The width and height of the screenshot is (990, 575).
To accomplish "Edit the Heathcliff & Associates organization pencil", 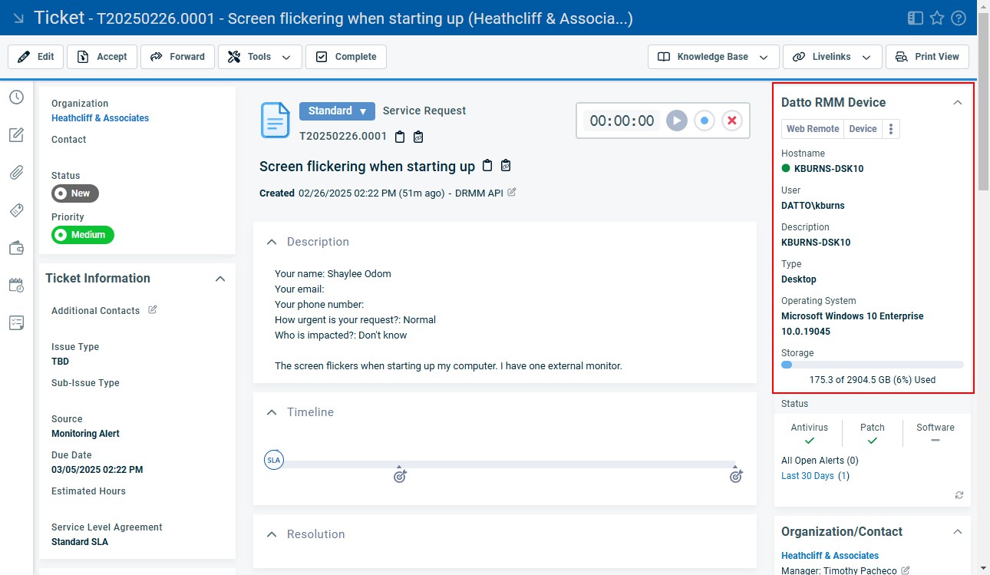I will [x=906, y=570].
